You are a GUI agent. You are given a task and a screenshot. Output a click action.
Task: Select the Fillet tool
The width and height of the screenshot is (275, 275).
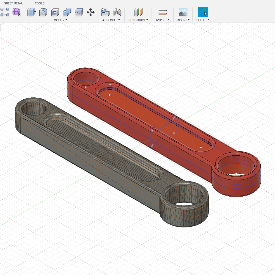(43, 12)
